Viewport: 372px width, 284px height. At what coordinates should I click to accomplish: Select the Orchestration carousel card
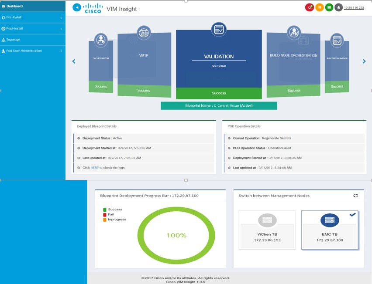[101, 67]
